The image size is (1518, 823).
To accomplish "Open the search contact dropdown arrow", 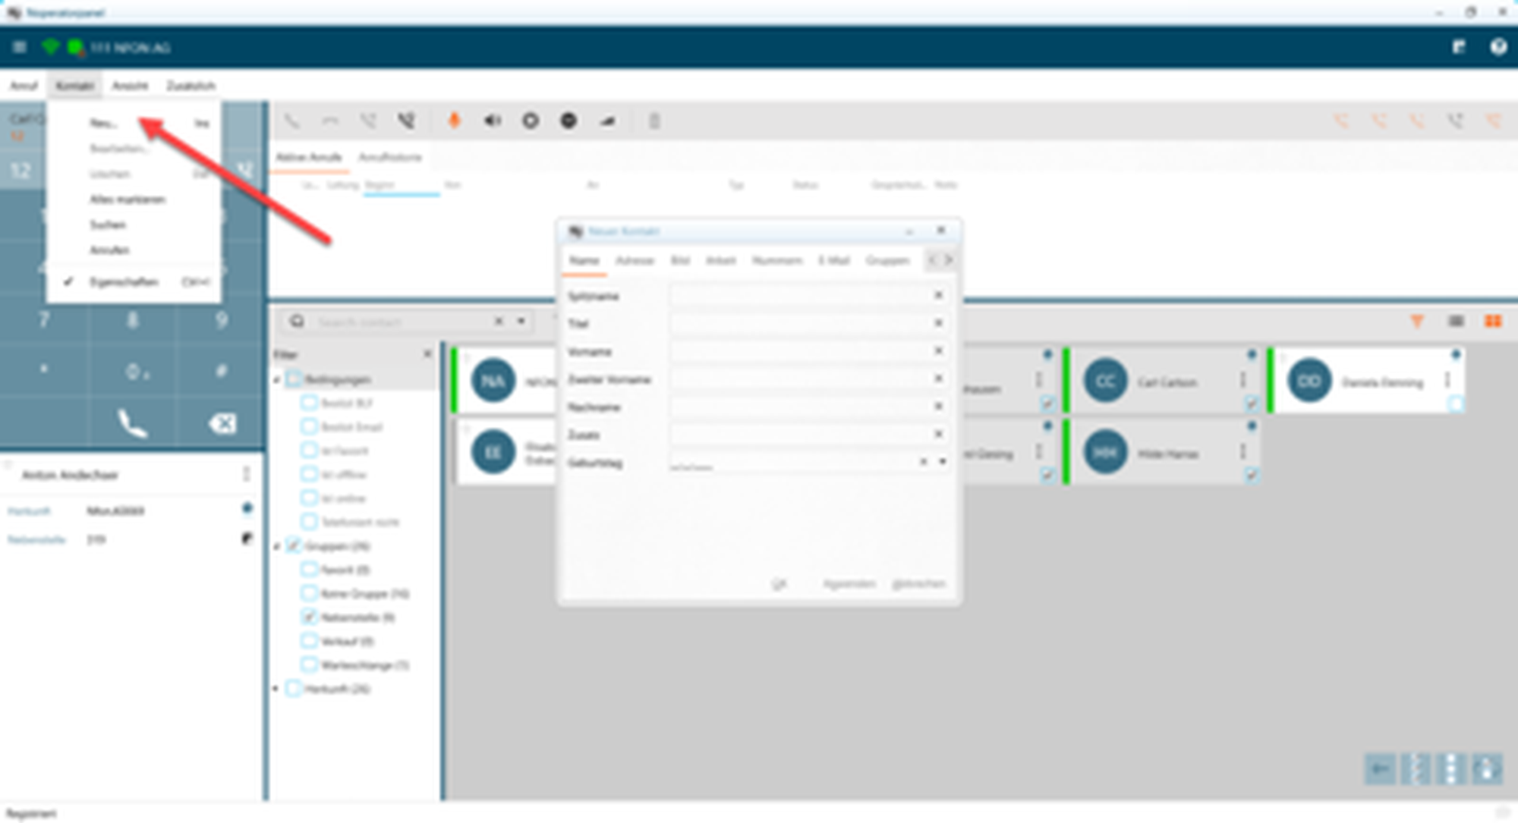I will [521, 322].
